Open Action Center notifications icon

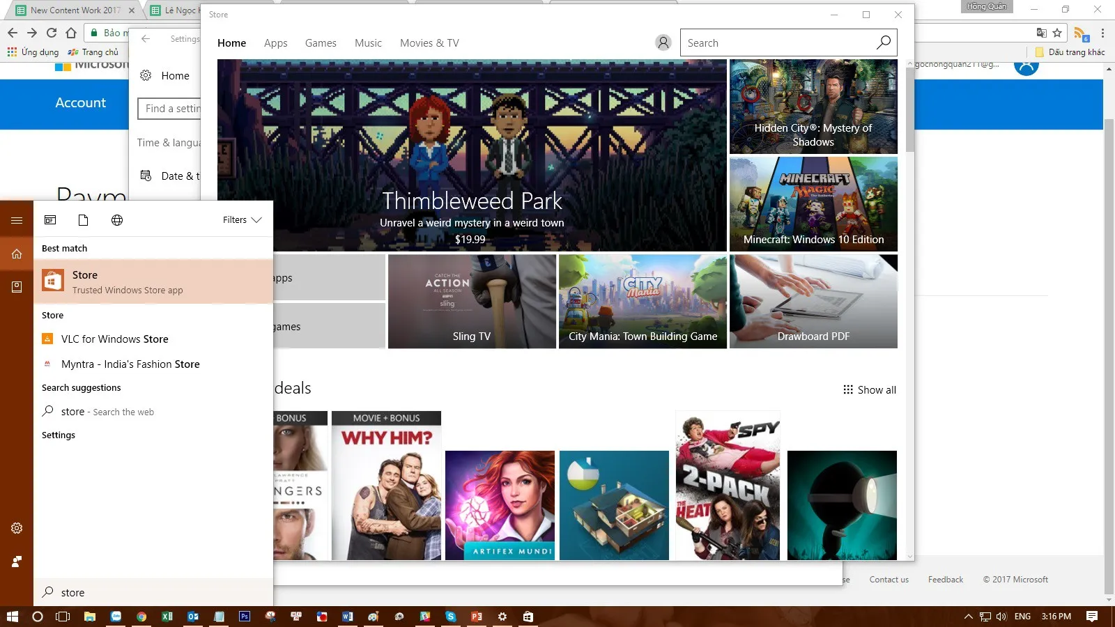(1092, 617)
